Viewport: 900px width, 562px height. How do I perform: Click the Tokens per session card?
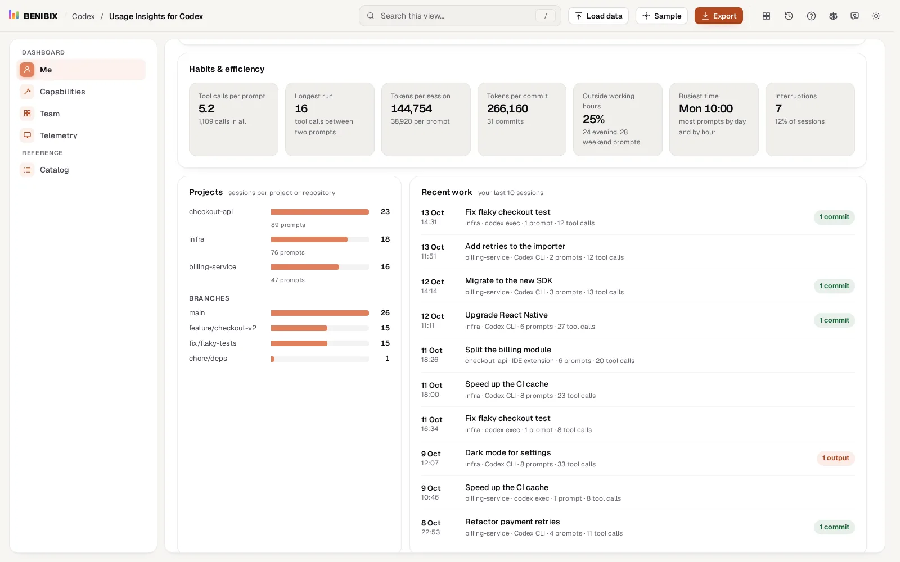(x=426, y=119)
